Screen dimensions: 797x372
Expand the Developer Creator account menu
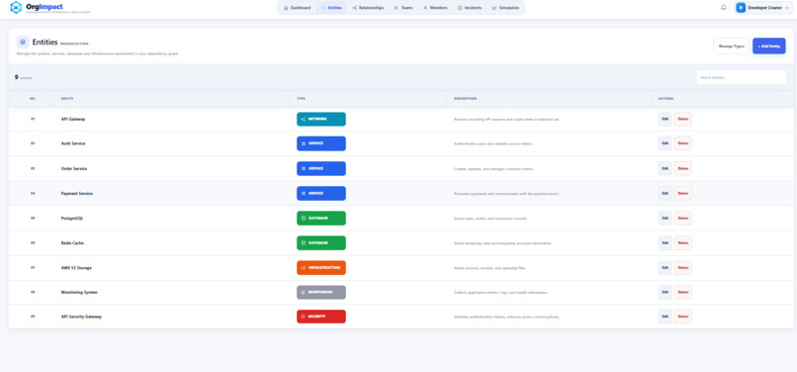tap(763, 8)
